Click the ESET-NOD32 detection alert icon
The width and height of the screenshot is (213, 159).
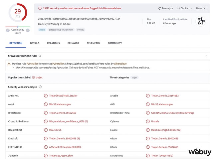tap(46, 147)
